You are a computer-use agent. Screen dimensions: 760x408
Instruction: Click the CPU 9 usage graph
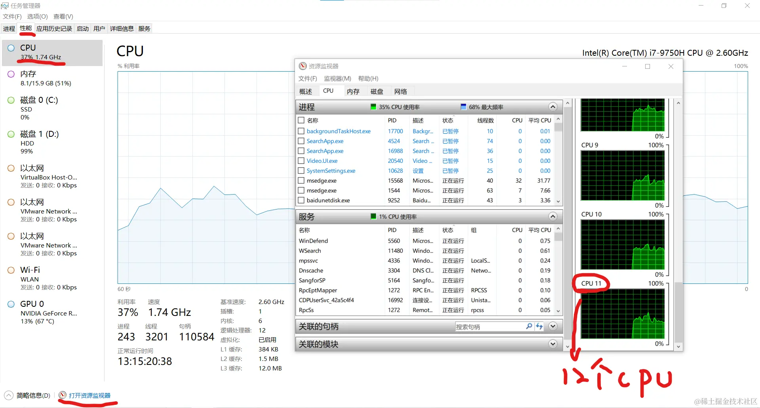coord(622,175)
